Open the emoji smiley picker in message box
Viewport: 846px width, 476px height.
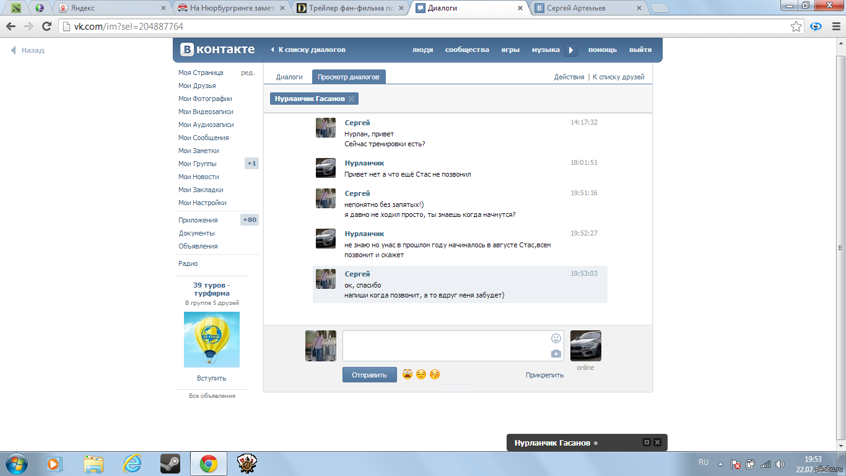point(556,338)
